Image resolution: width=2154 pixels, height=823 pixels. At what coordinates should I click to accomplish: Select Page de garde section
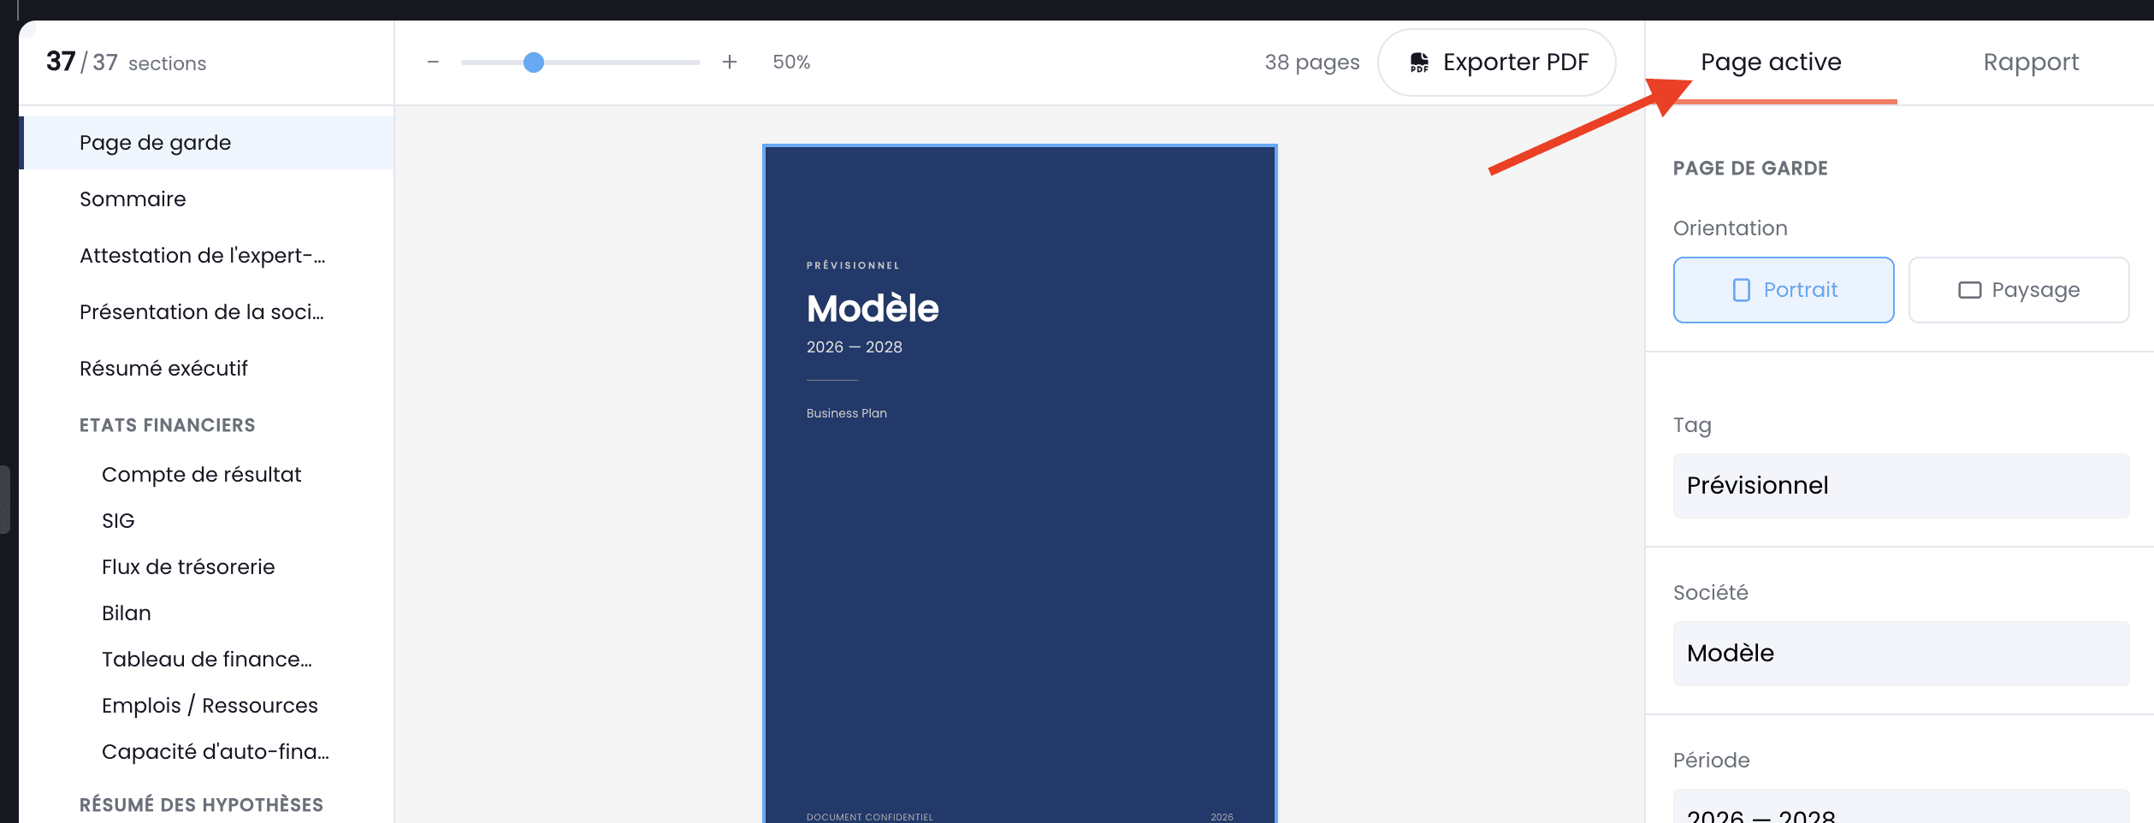pyautogui.click(x=207, y=143)
